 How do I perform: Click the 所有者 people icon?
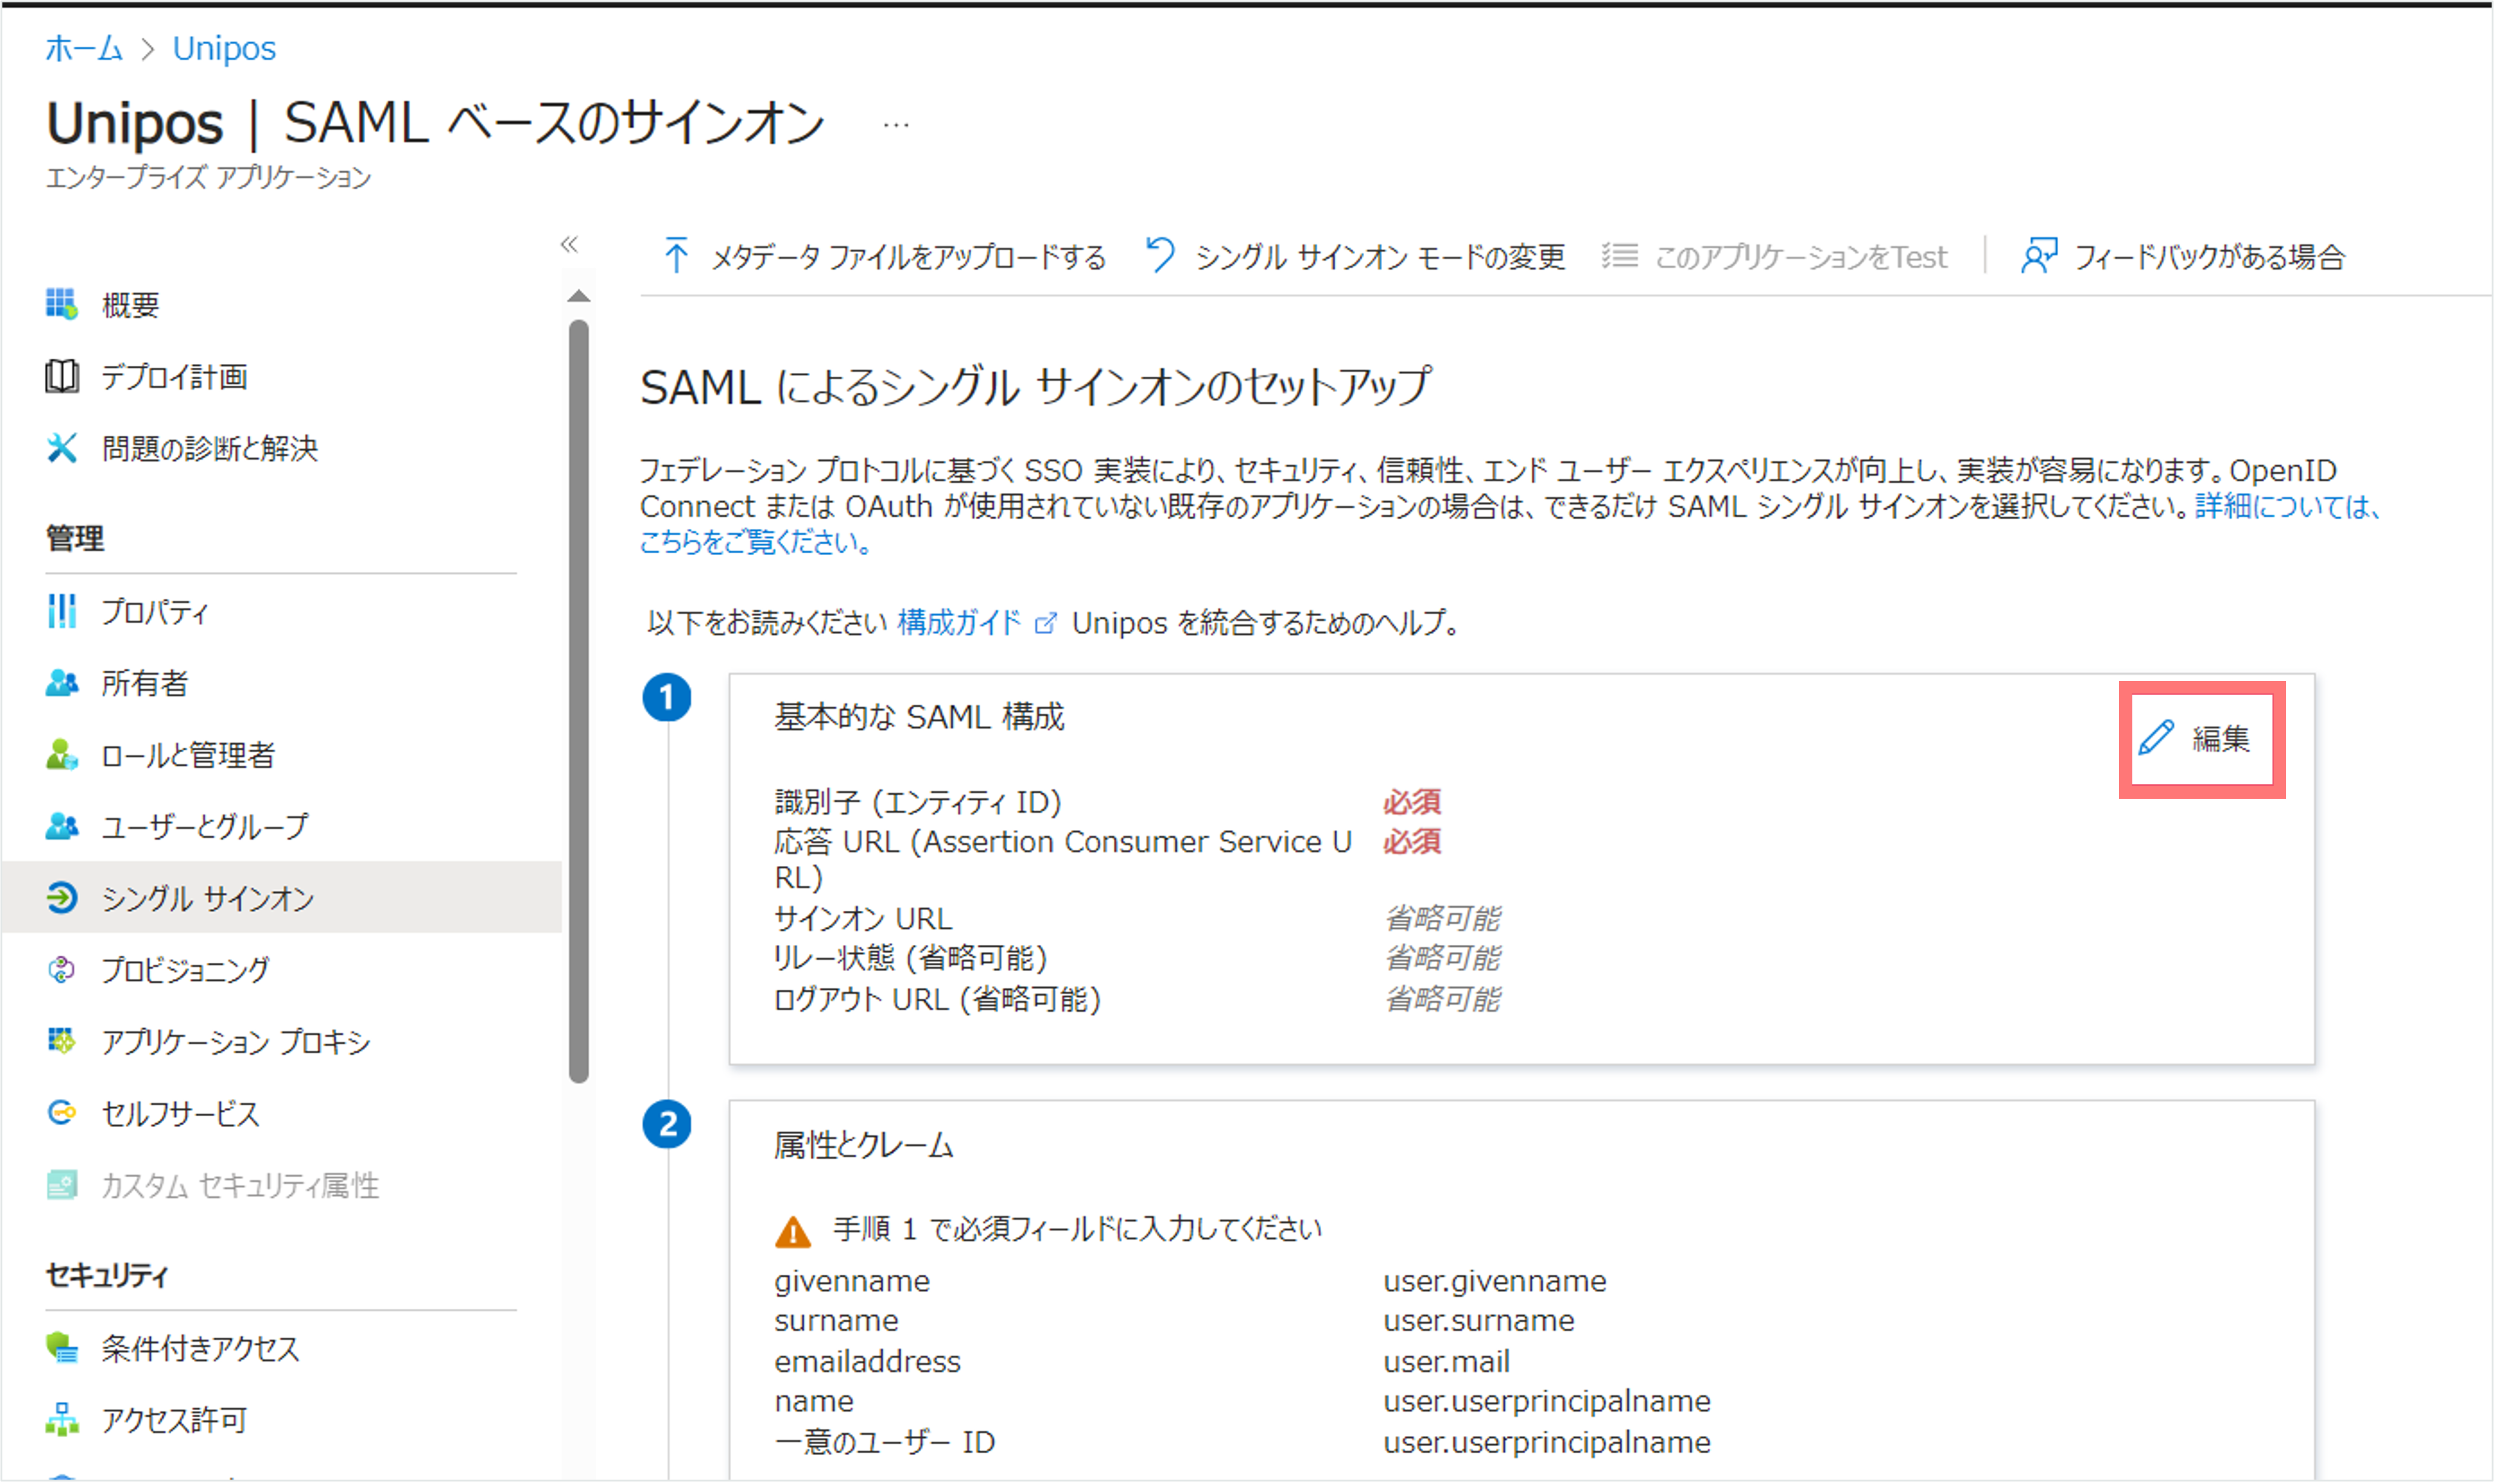click(62, 683)
